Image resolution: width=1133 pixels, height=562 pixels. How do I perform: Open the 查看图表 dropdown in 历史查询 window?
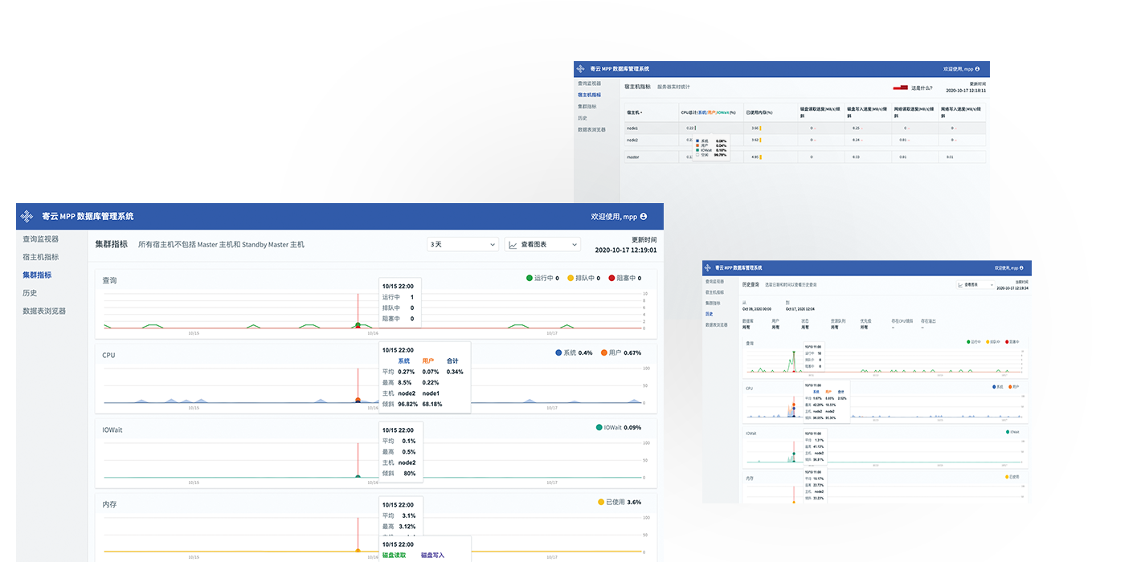(x=975, y=285)
